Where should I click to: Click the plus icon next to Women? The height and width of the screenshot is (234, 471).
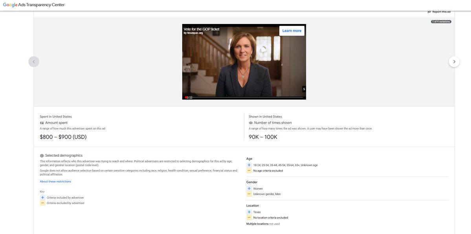click(x=249, y=188)
